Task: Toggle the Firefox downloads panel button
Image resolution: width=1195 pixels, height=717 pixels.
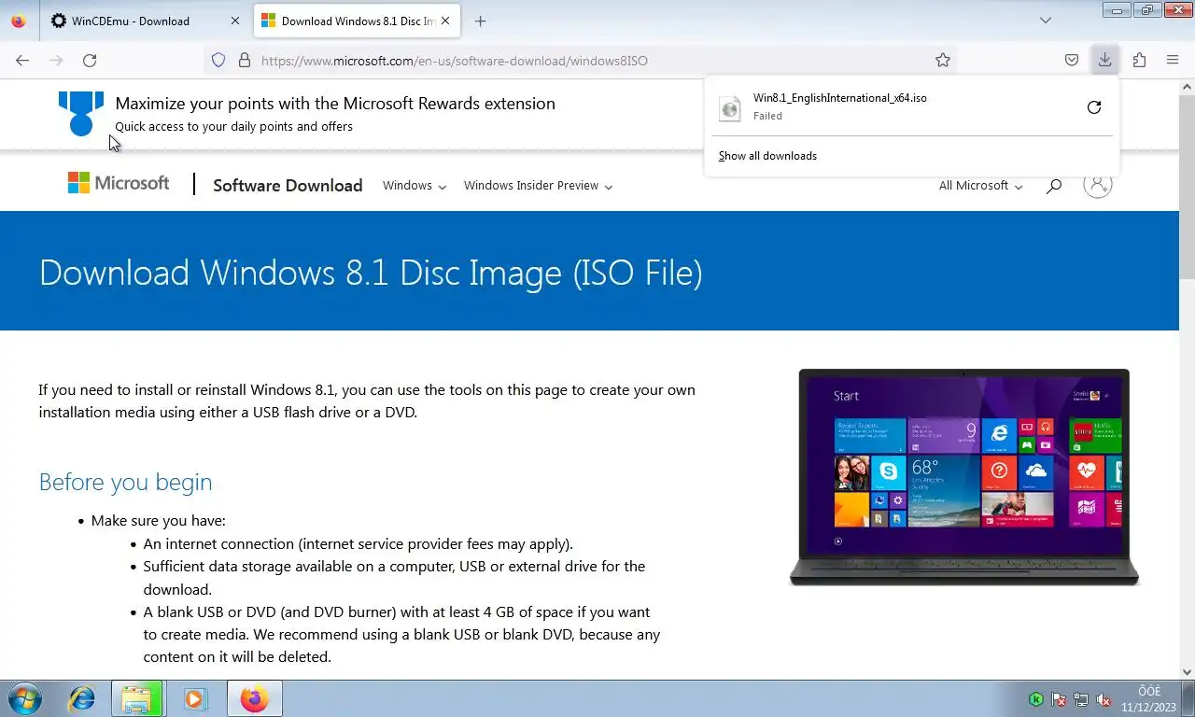Action: point(1104,60)
